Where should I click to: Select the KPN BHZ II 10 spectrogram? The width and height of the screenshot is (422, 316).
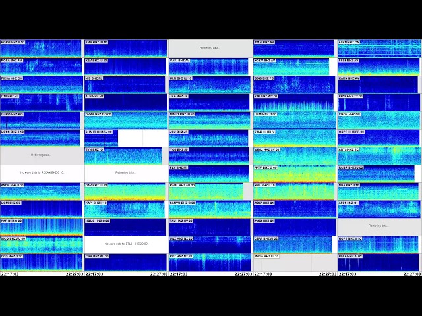click(294, 192)
